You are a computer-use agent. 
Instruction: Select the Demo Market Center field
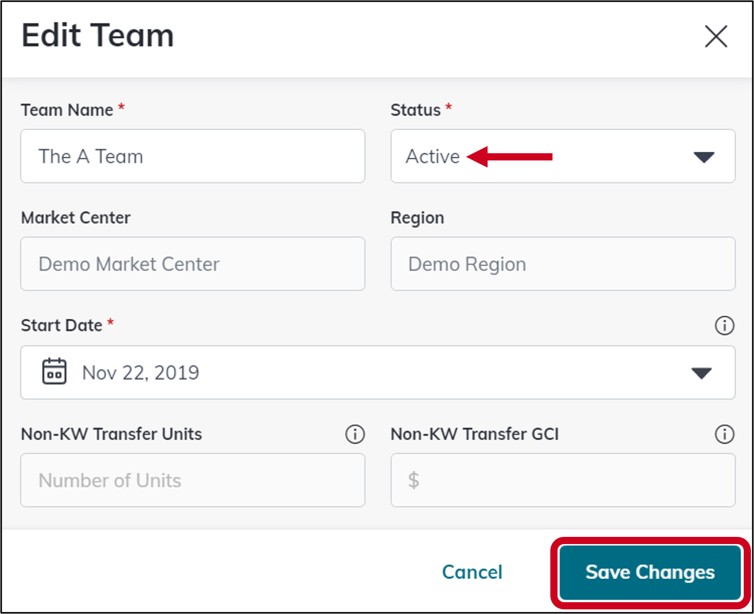click(x=193, y=264)
